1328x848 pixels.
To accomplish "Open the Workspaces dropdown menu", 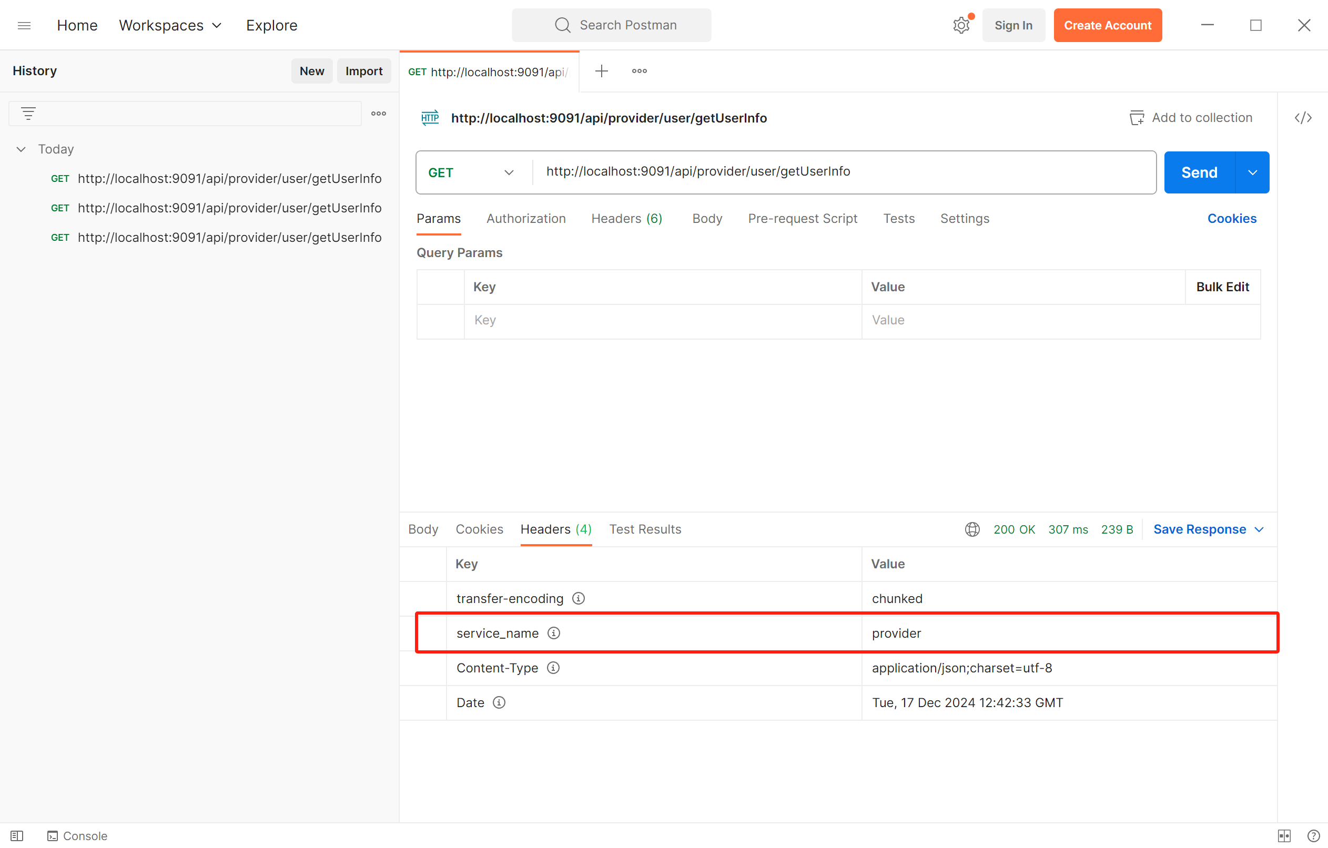I will 170,25.
